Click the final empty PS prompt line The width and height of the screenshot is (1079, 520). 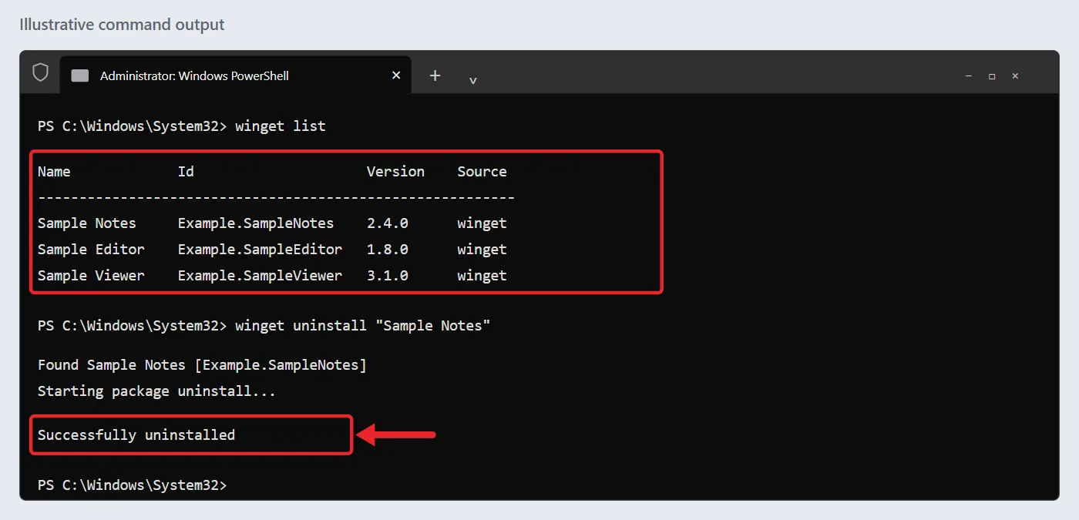133,485
